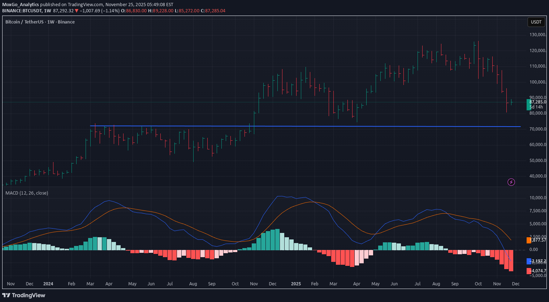Click the lightning quick-trade icon on the chart
Image resolution: width=549 pixels, height=302 pixels.
point(511,182)
